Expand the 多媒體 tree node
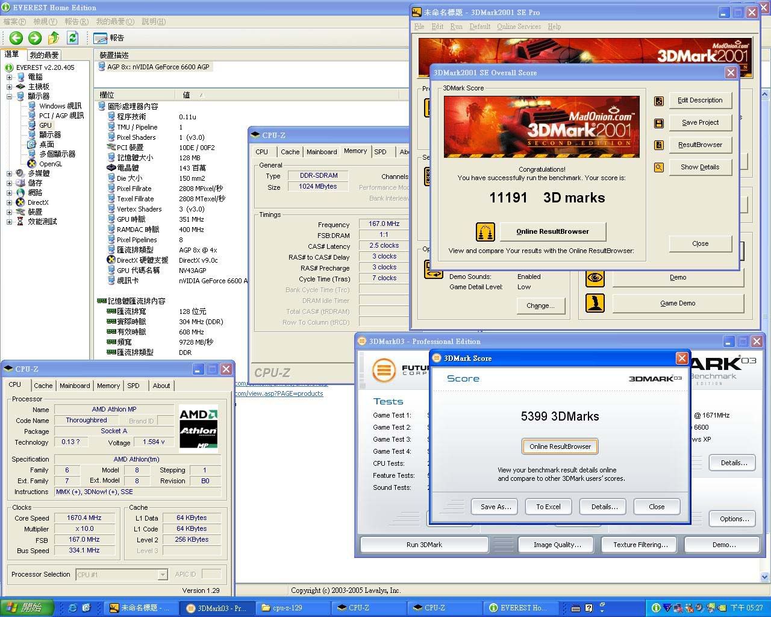771x617 pixels. click(x=10, y=174)
